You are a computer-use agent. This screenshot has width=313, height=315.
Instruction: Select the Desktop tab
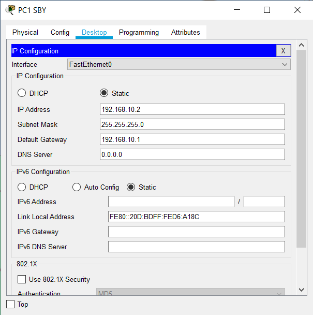(x=94, y=32)
